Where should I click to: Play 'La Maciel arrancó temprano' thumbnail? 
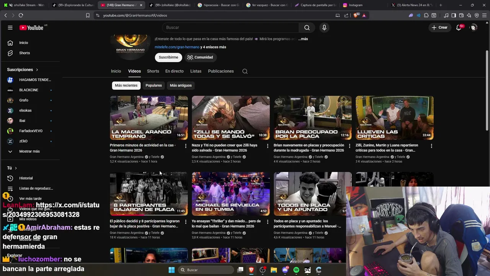pos(149,118)
